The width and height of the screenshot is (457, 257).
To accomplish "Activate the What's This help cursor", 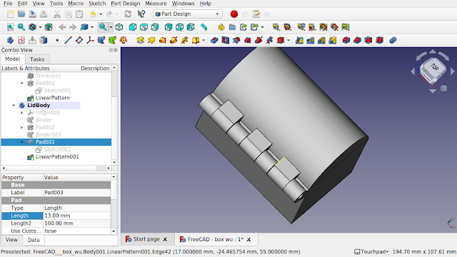I will point(141,14).
